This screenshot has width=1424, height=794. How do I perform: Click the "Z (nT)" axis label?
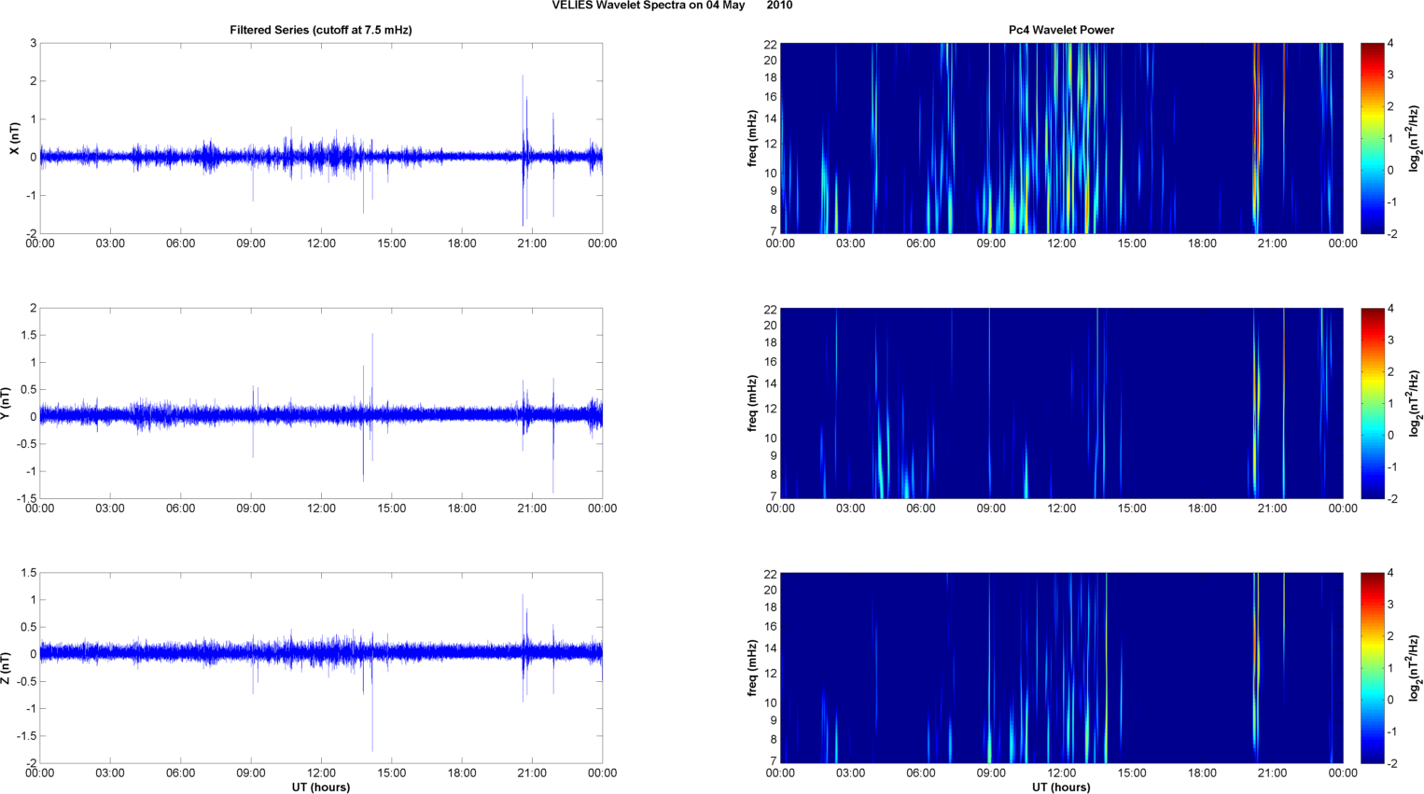coord(6,668)
